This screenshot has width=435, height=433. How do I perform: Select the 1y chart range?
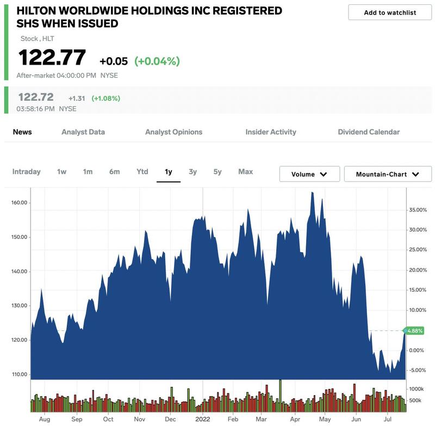pyautogui.click(x=169, y=172)
